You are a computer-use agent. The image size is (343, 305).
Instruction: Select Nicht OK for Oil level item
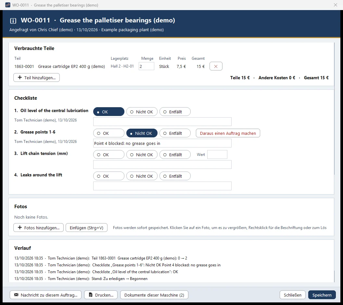coord(142,112)
